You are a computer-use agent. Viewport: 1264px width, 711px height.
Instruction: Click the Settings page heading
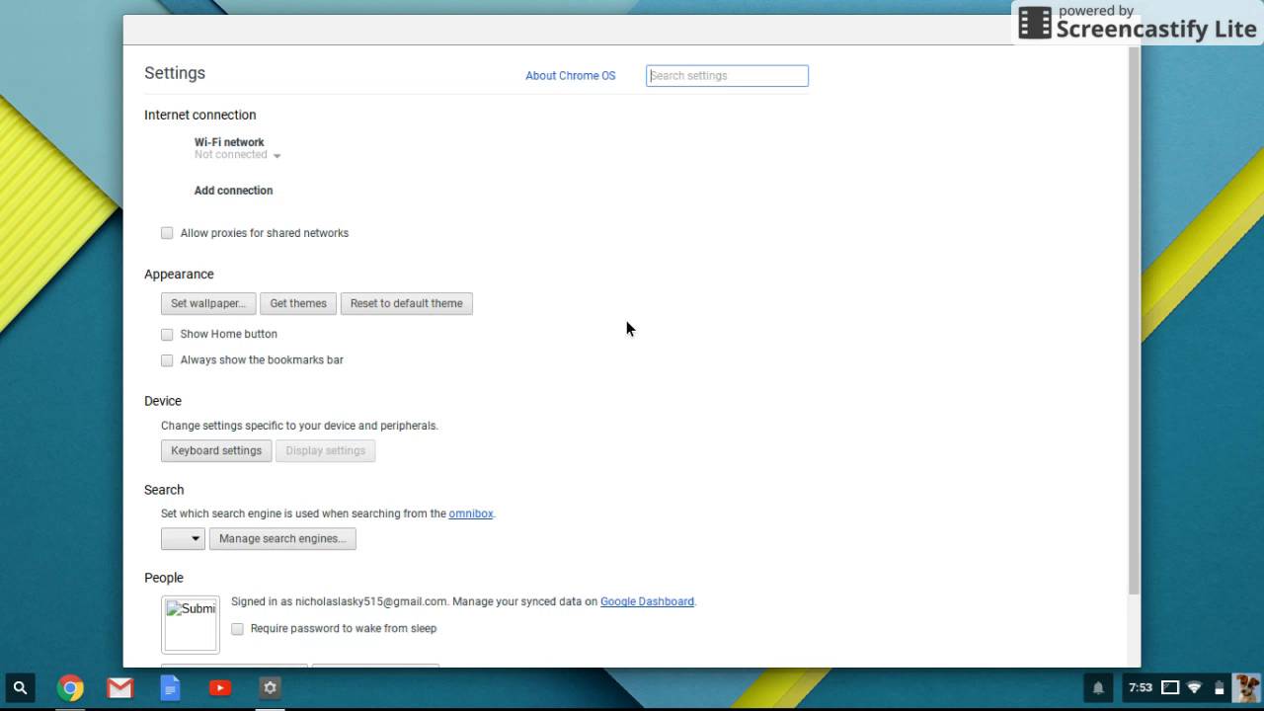coord(175,73)
